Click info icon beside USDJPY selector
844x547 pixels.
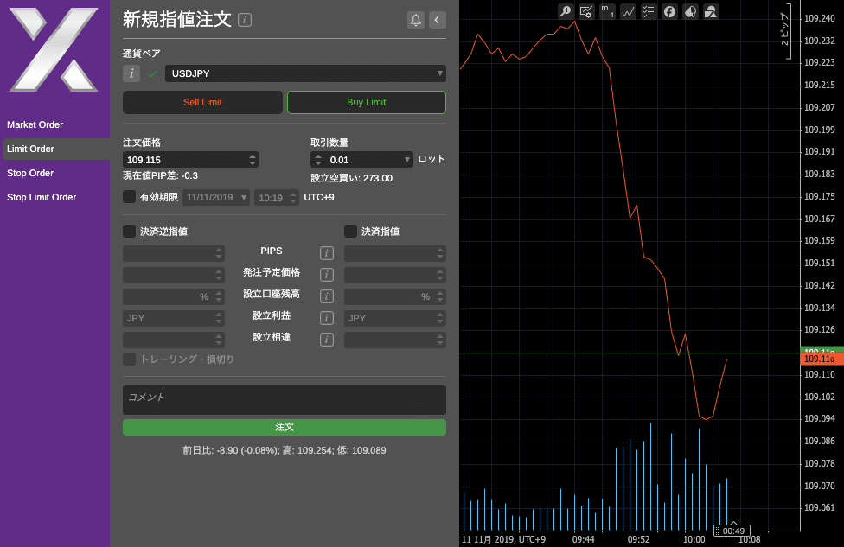pos(131,73)
